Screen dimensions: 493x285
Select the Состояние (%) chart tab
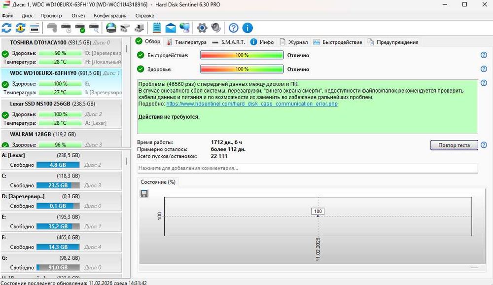click(x=158, y=182)
